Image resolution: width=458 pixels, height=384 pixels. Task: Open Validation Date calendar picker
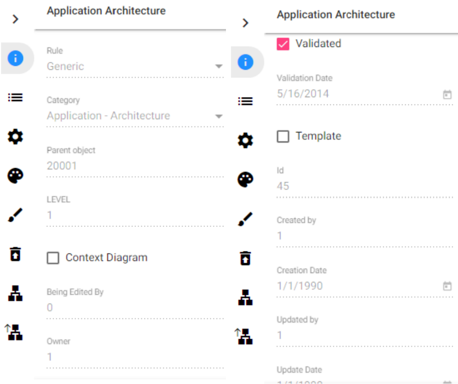[x=448, y=94]
